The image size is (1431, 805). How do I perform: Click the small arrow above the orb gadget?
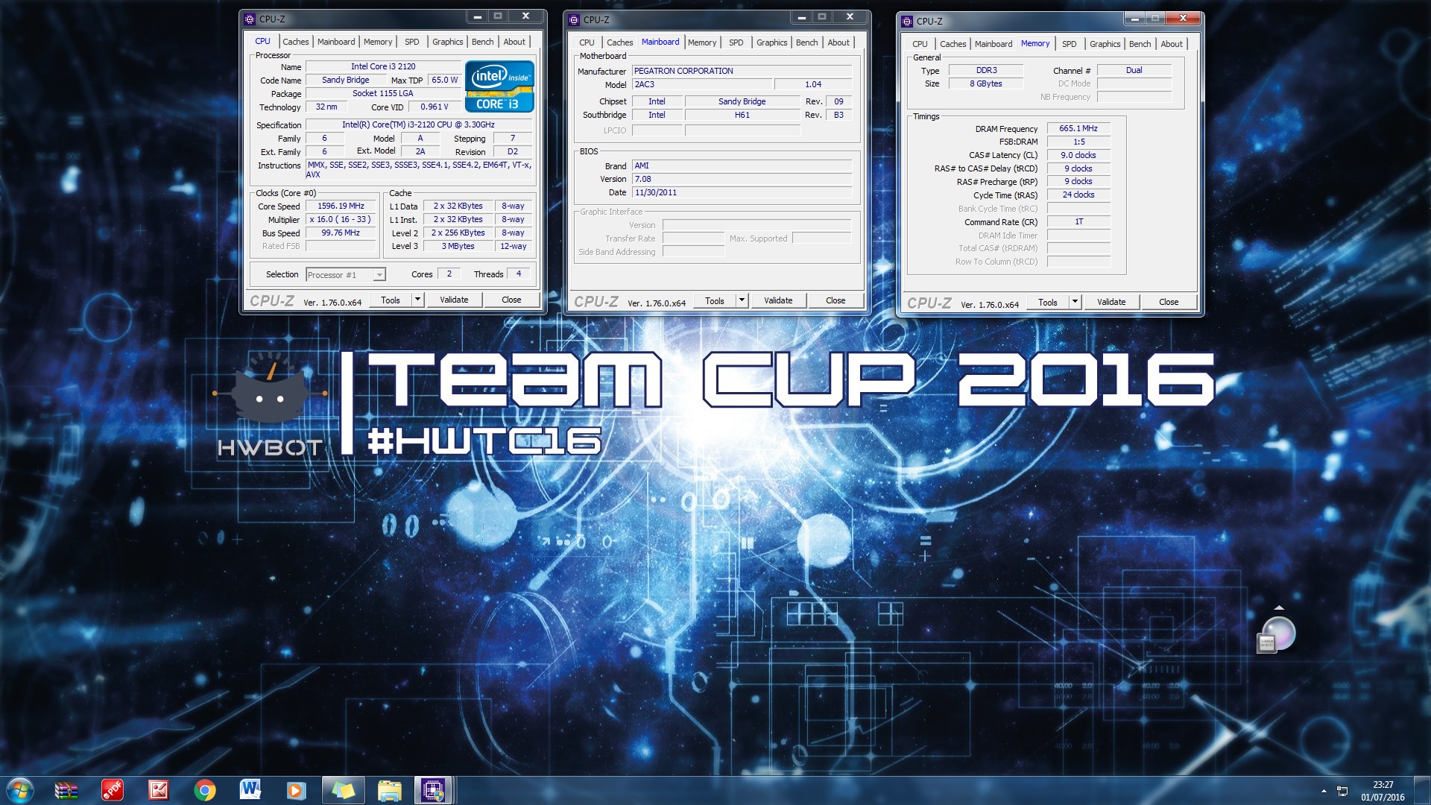click(1279, 608)
